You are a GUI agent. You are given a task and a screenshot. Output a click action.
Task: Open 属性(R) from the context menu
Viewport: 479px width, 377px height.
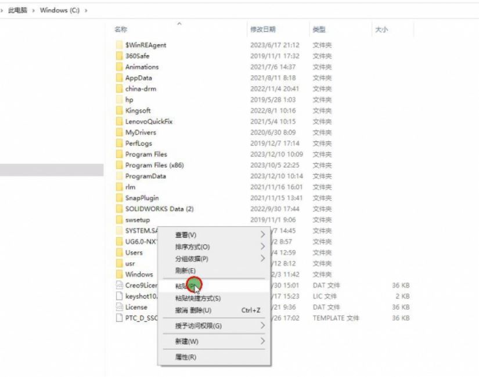(x=186, y=357)
